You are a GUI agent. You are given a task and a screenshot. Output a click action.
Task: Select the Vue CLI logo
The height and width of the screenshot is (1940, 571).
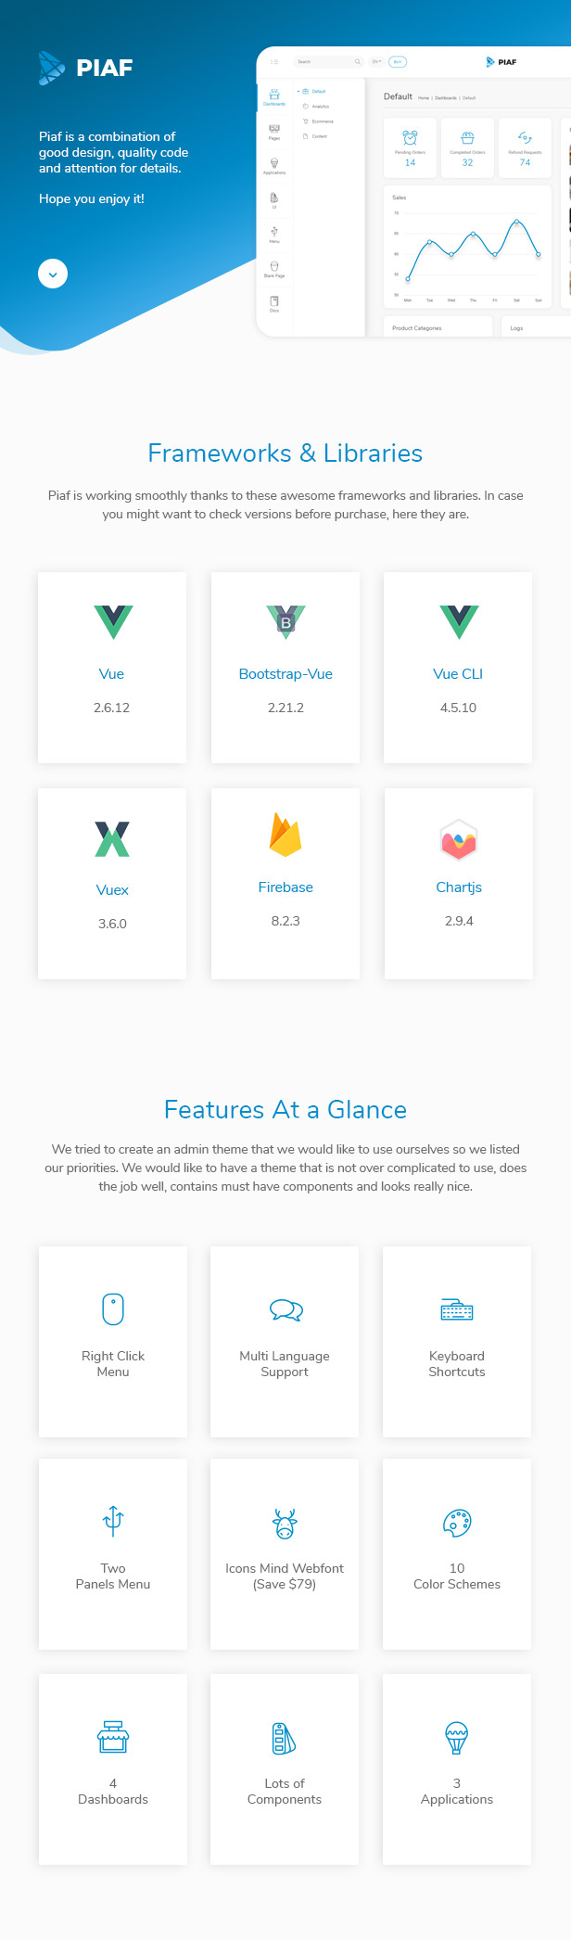pos(459,622)
